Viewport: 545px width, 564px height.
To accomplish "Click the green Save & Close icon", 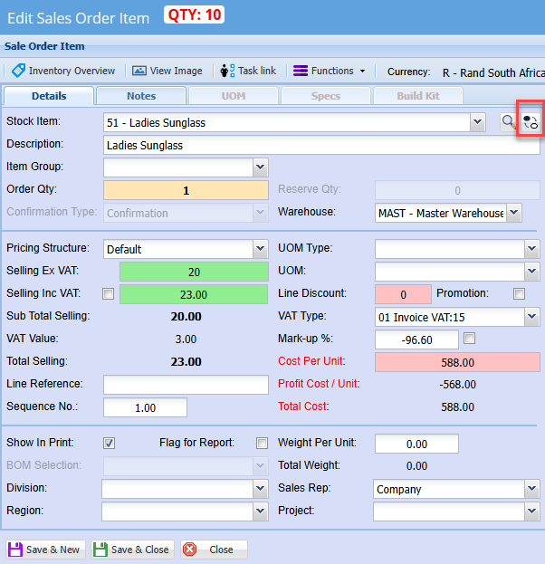I will pos(100,550).
